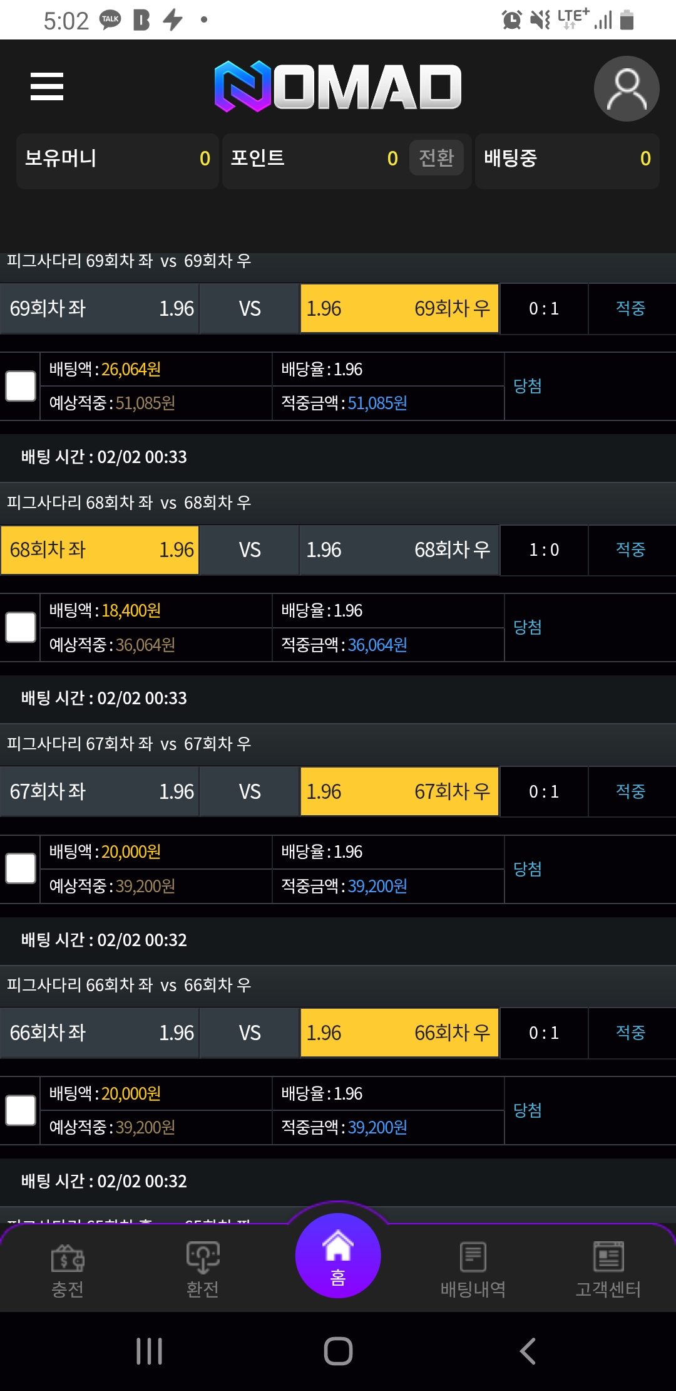This screenshot has width=676, height=1391.
Task: Tick checkbox for 66회차 bet
Action: point(21,1110)
